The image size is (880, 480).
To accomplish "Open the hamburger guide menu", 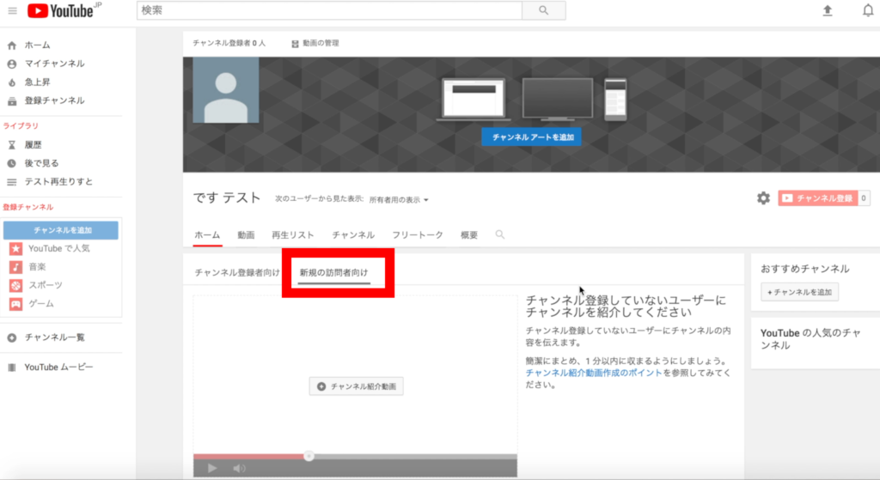I will 12,10.
